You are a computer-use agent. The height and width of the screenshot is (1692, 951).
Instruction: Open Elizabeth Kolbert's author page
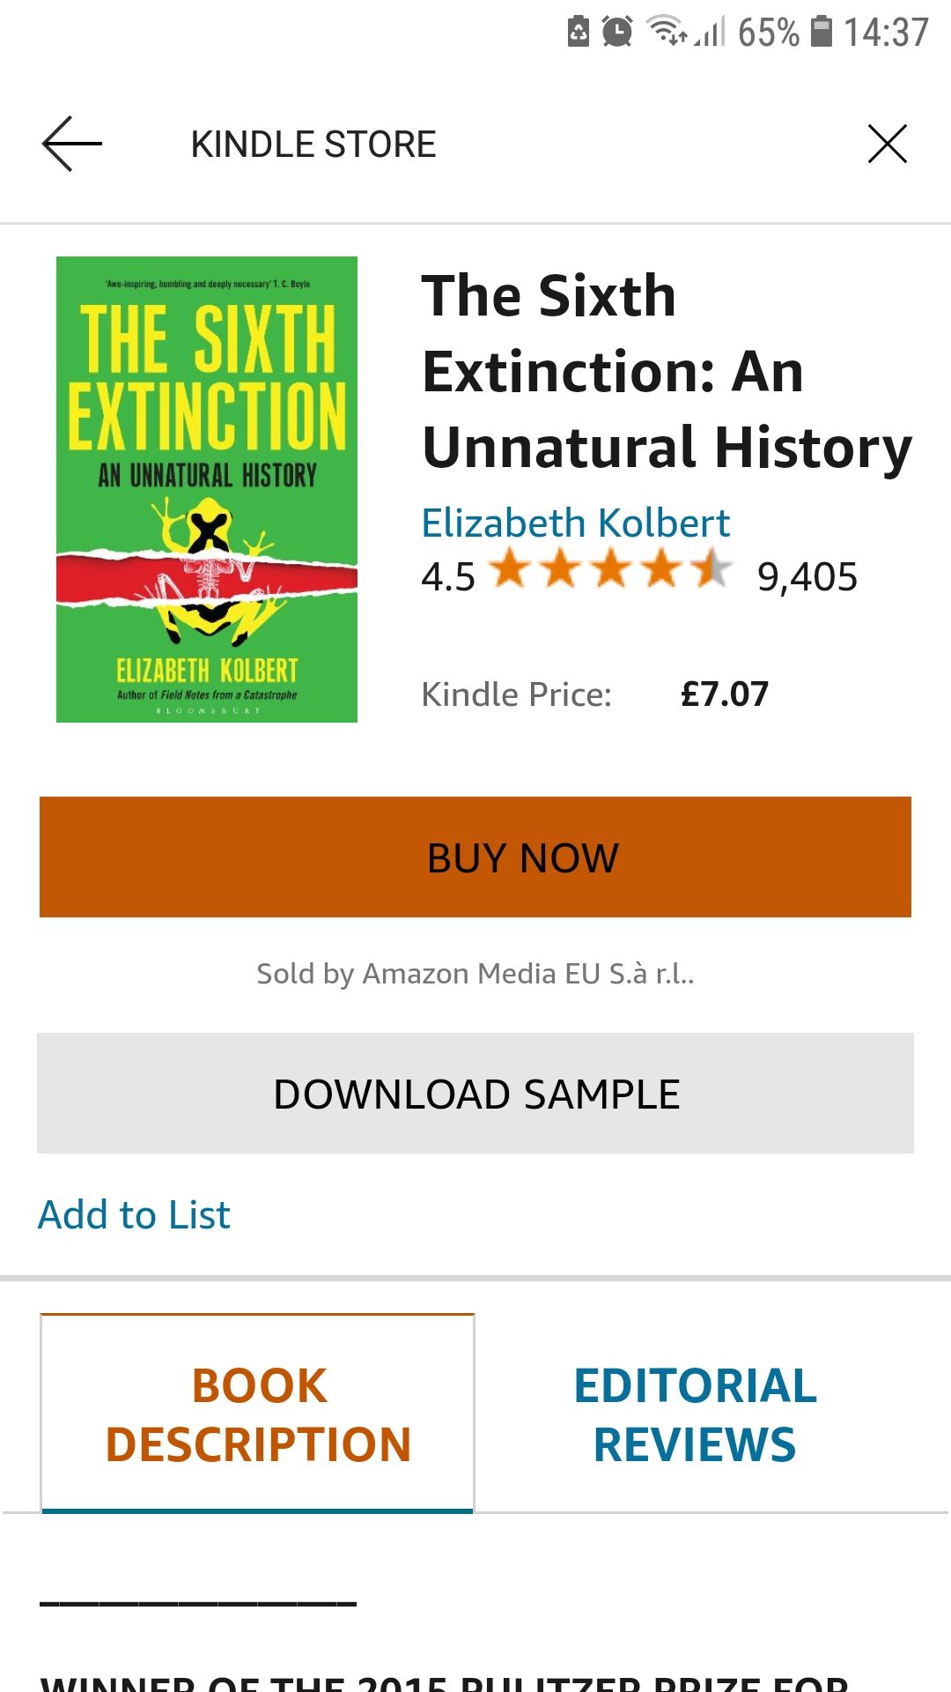pyautogui.click(x=576, y=523)
